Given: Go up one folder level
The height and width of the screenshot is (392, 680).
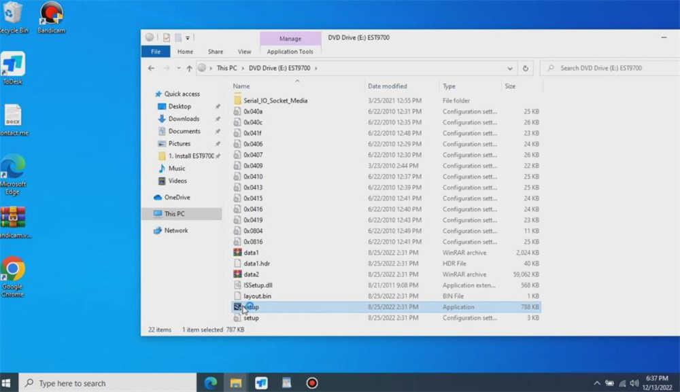Looking at the screenshot, I should point(189,68).
